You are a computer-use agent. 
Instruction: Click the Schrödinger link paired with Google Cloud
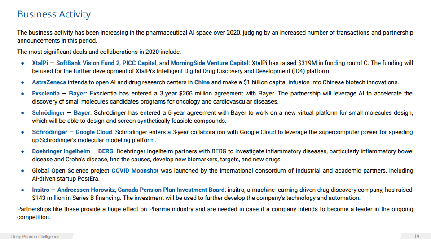tap(48, 132)
